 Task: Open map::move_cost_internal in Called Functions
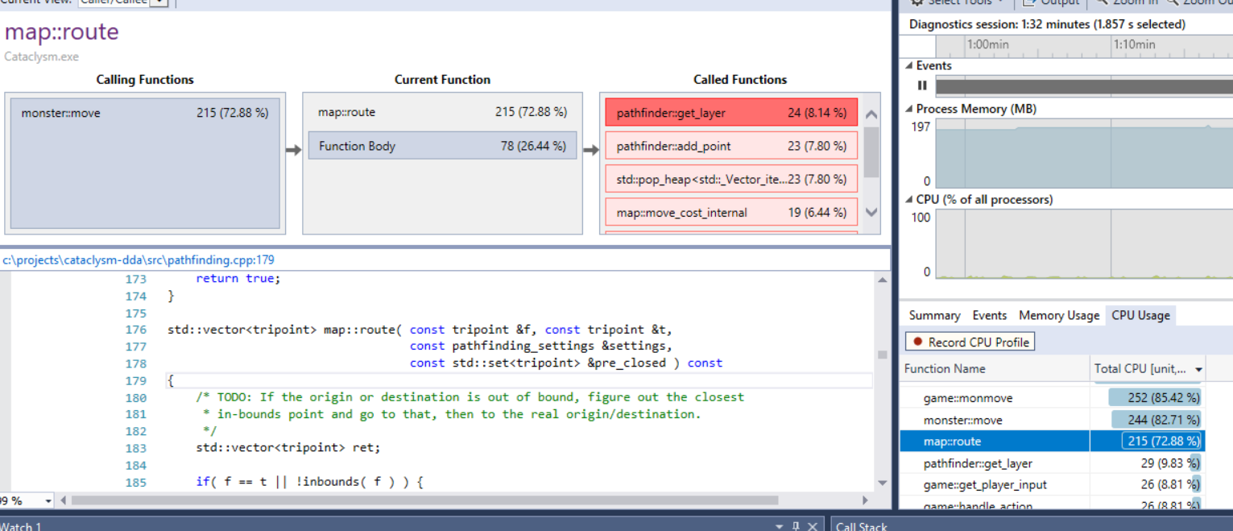point(731,213)
